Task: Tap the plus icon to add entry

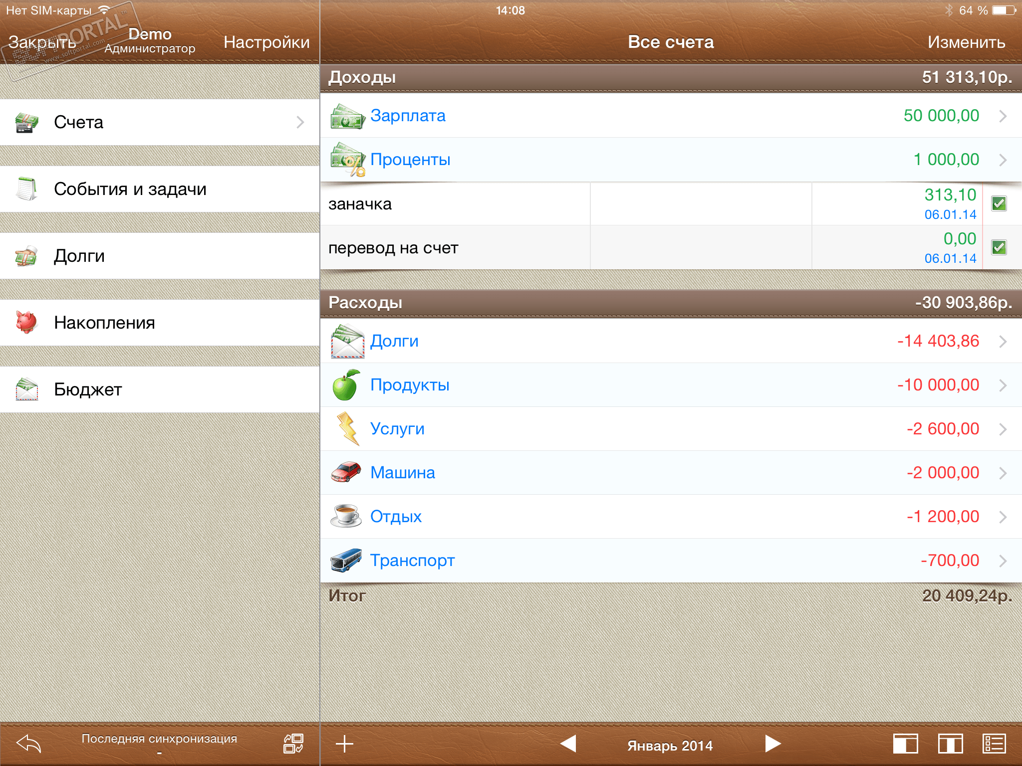Action: (x=344, y=744)
